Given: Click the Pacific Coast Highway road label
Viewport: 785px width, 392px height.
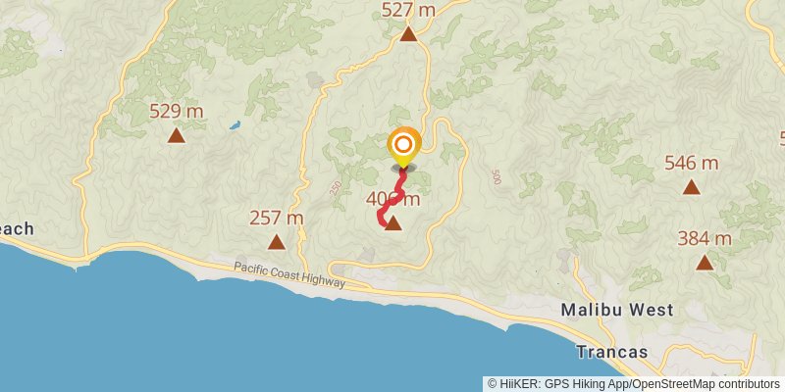Looking at the screenshot, I should point(289,275).
